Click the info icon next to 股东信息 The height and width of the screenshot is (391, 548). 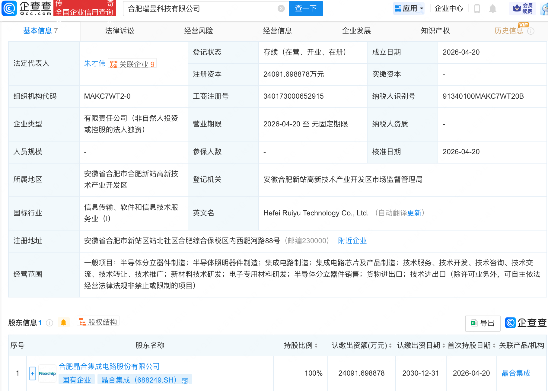(49, 323)
